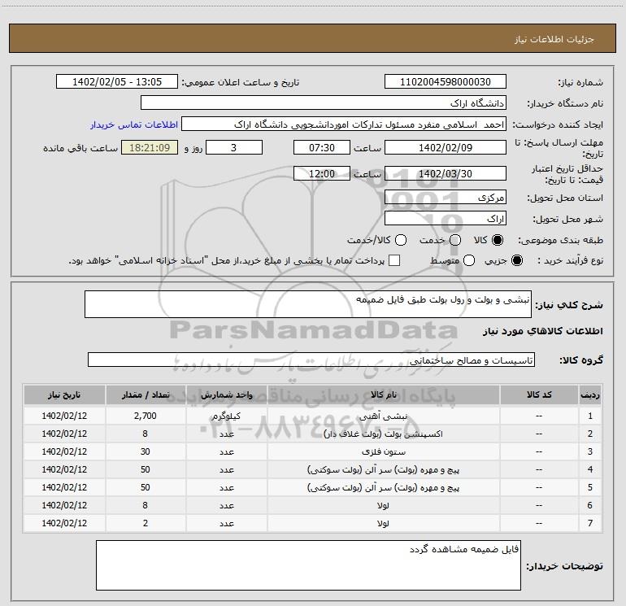The height and width of the screenshot is (606, 626).
Task: Select the row 6 لولا item name
Action: 383,506
